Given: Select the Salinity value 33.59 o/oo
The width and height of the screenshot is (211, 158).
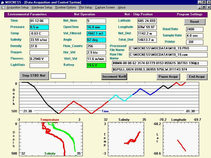Looking at the screenshot, I should pos(39,40).
